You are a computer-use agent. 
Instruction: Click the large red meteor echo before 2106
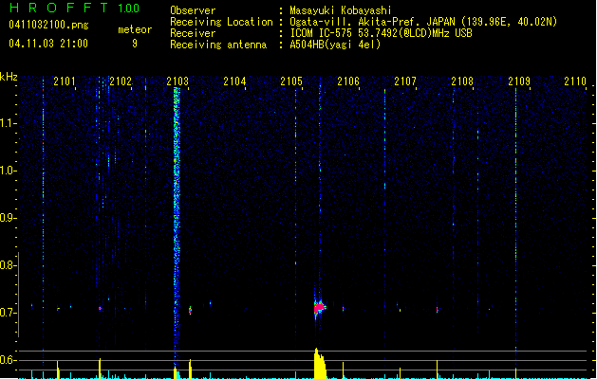tap(319, 307)
